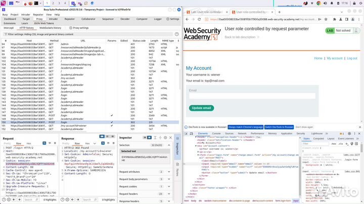This screenshot has width=364, height=204.
Task: Click Request pane forward arrow
Action: (19, 199)
